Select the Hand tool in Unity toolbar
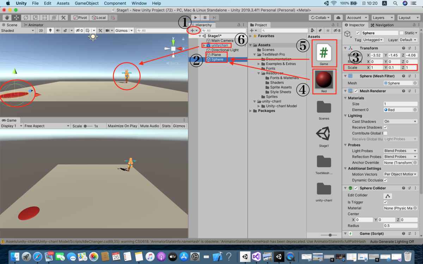 7,18
